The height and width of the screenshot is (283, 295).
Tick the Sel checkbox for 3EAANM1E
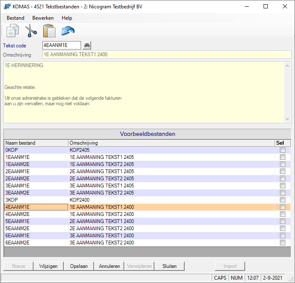point(282,186)
